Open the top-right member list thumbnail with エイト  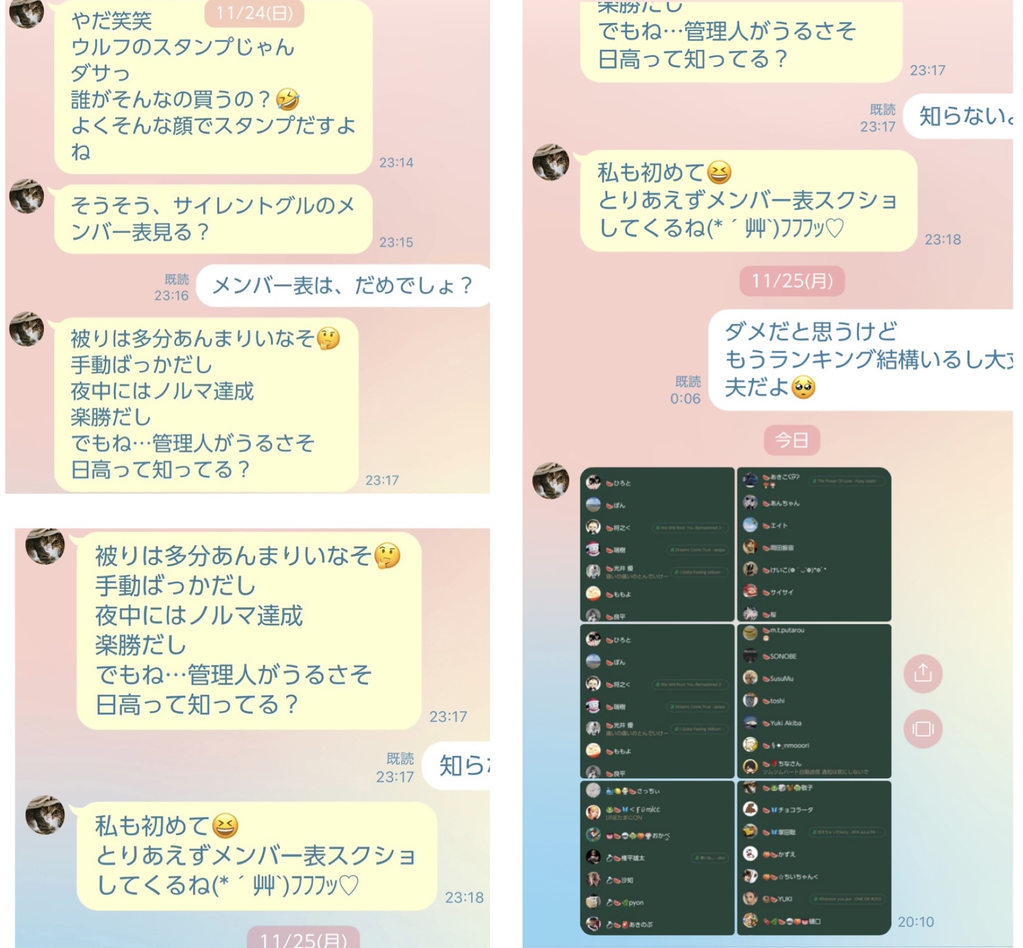[x=814, y=544]
